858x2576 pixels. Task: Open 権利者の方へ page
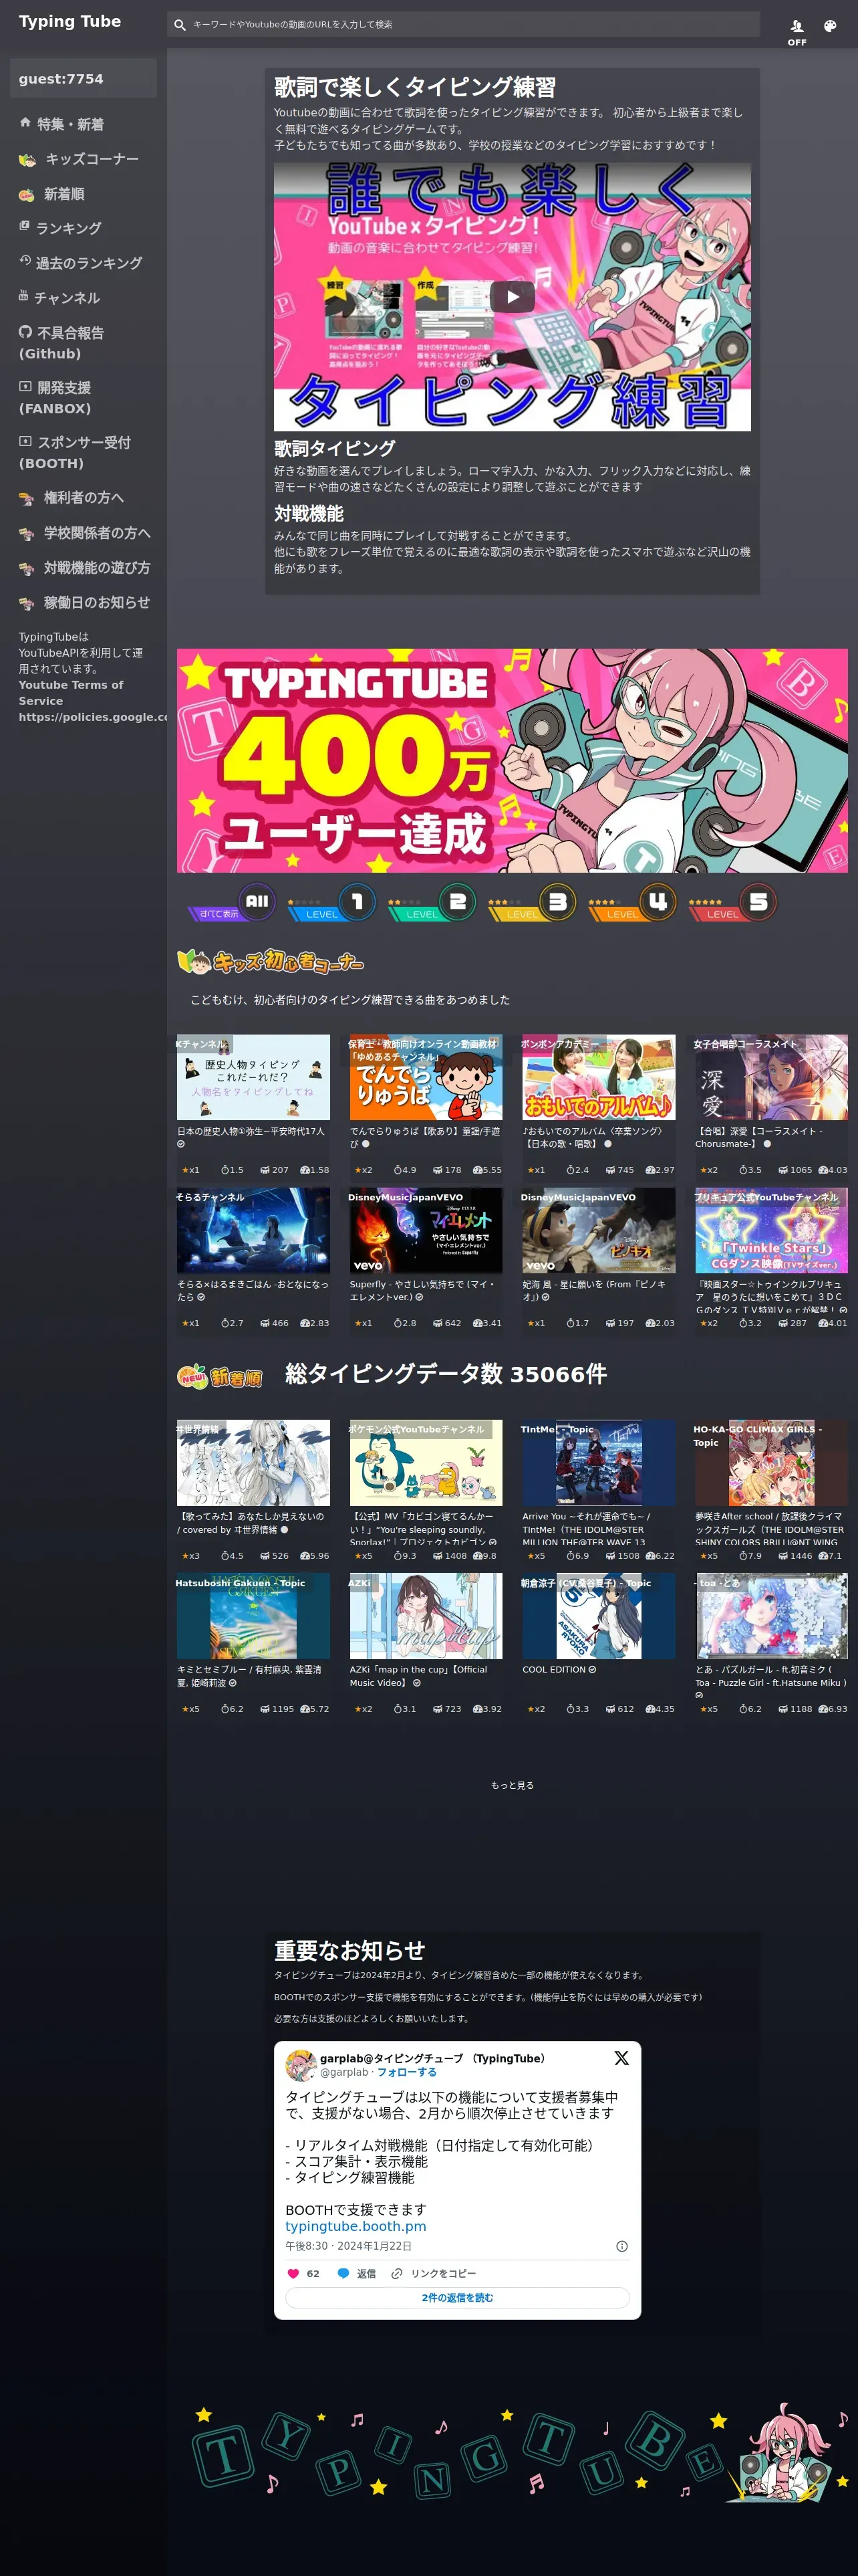click(x=84, y=497)
